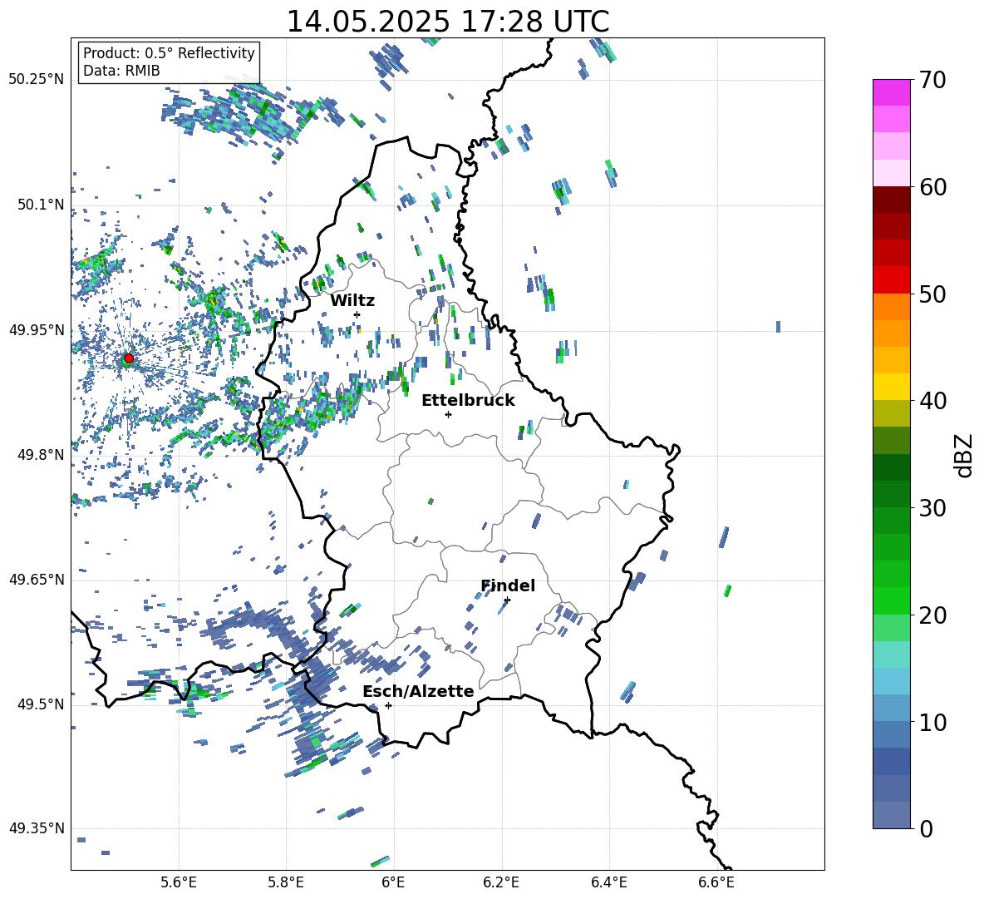This screenshot has height=899, width=984.
Task: Click the 70 tick label on colorbar
Action: click(x=932, y=80)
